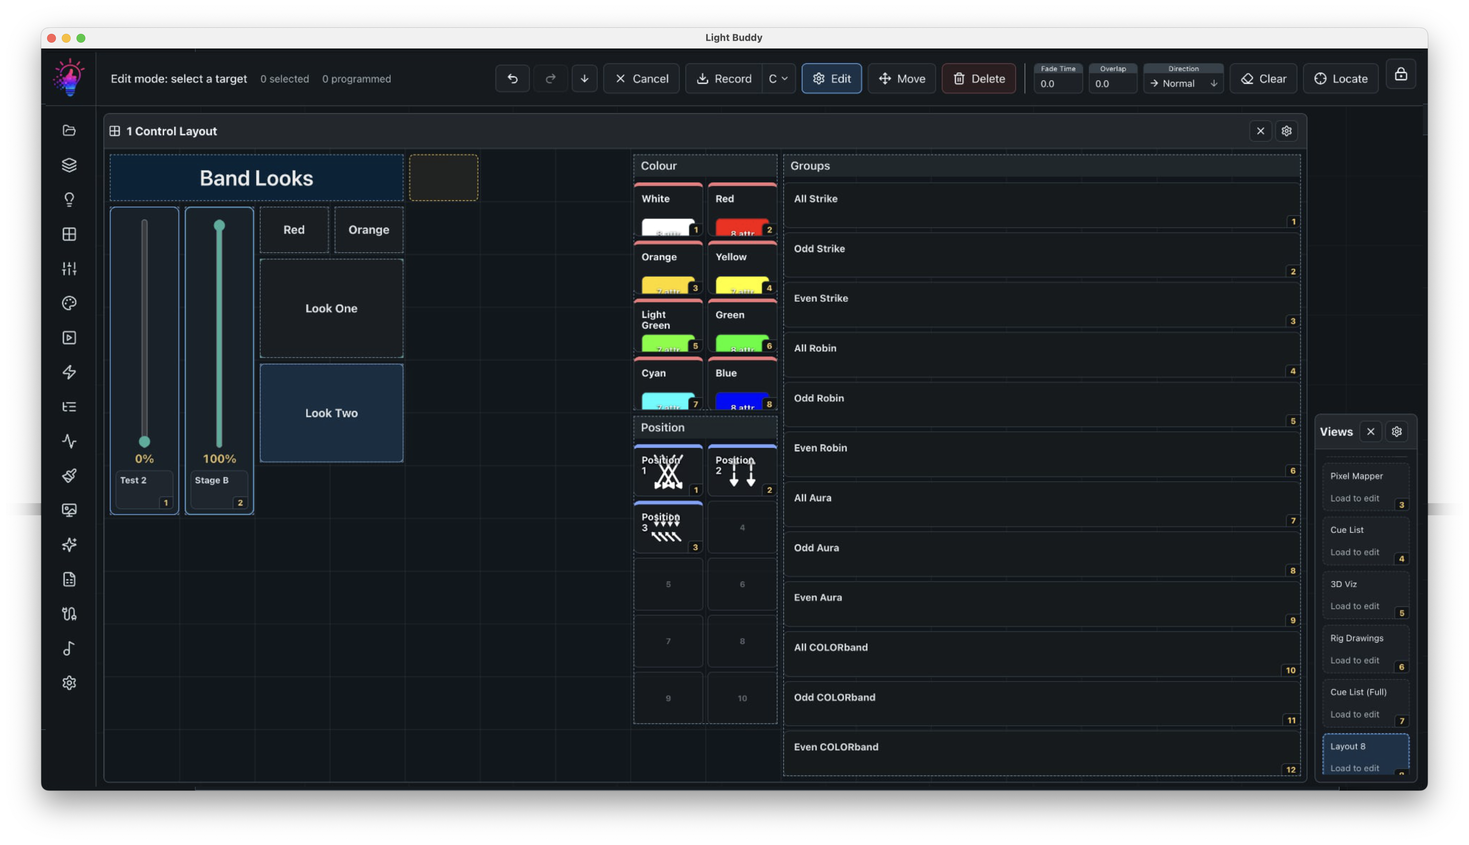
Task: Load the Pixel Mapper view
Action: tap(1366, 487)
